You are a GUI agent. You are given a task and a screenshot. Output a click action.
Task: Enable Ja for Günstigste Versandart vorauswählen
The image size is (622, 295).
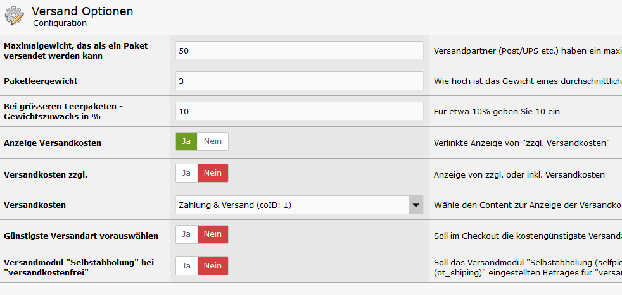[x=187, y=234]
